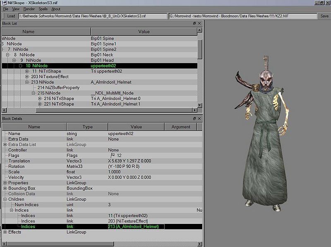The width and height of the screenshot is (331, 247).
Task: Close the Block Details panel
Action: point(199,119)
